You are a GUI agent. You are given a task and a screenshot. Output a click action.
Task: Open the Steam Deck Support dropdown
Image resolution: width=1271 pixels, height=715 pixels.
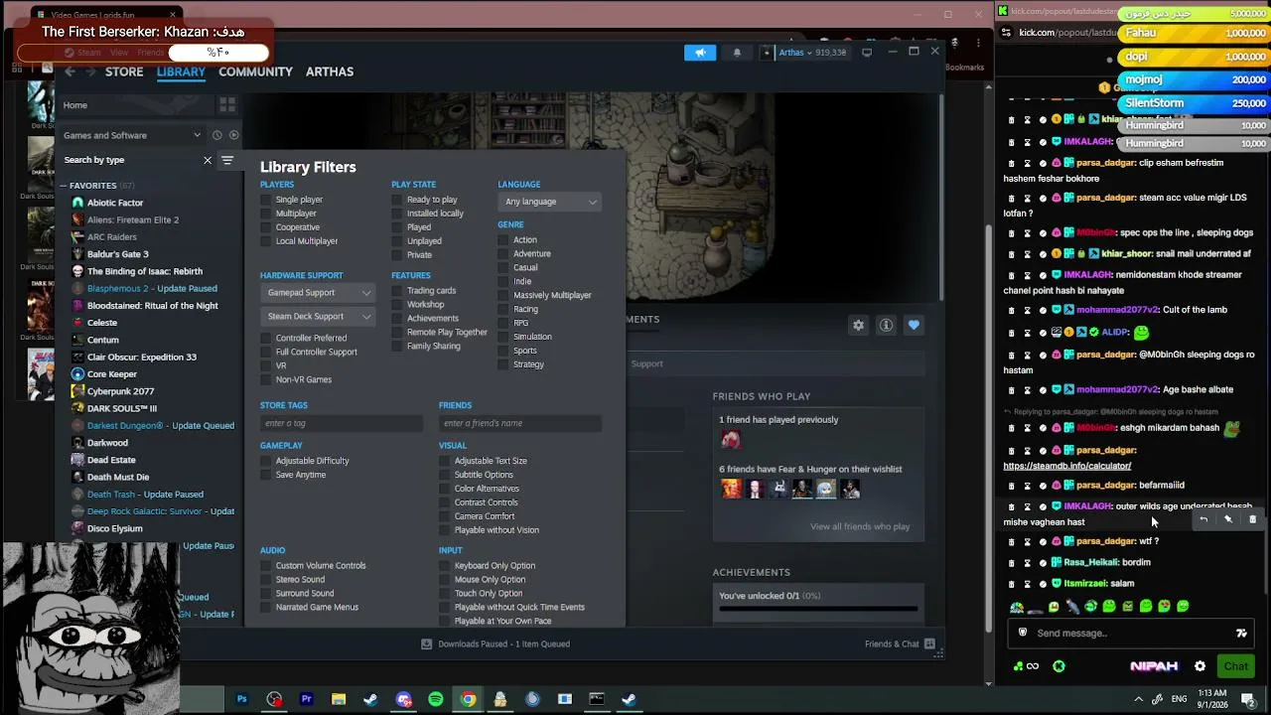319,316
